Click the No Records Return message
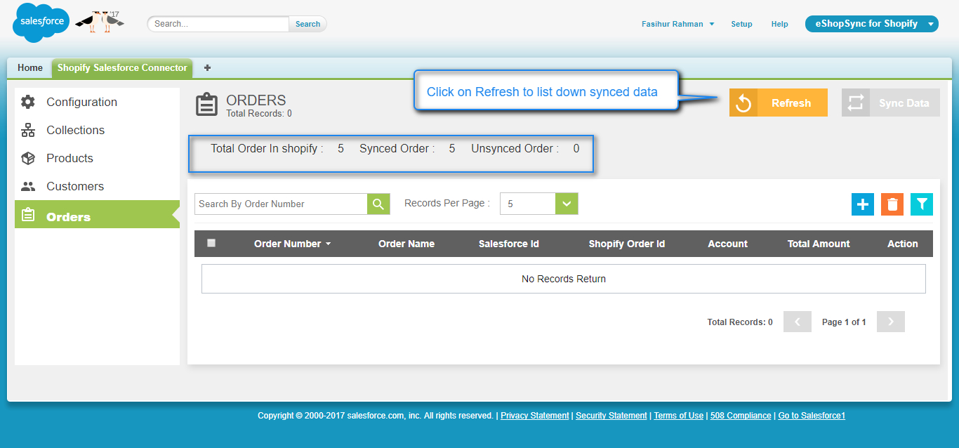Image resolution: width=959 pixels, height=448 pixels. (564, 279)
